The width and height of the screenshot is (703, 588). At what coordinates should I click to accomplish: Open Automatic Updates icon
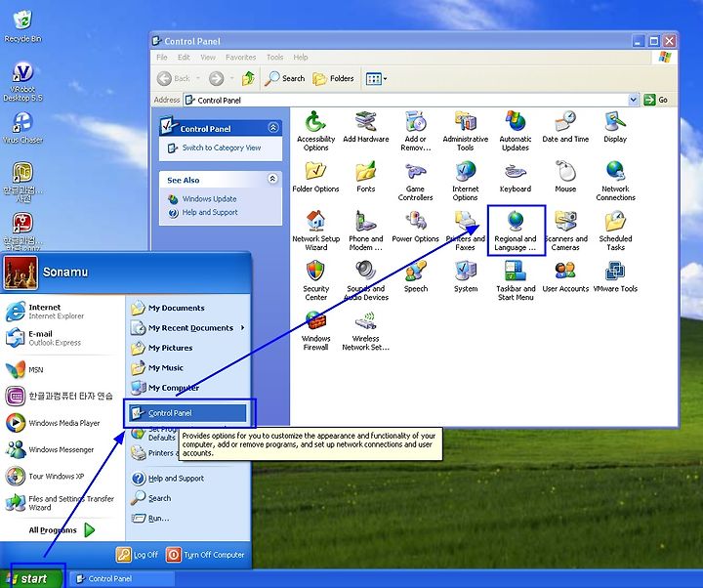(x=516, y=131)
